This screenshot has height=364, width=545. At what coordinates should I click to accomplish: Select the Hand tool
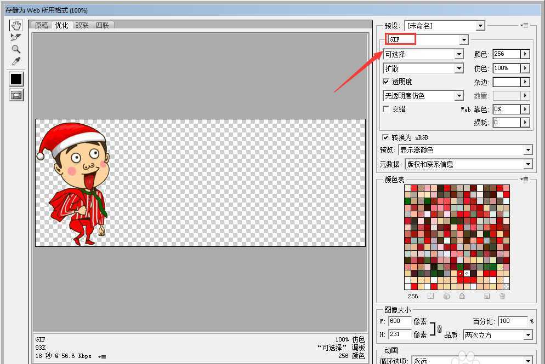[x=16, y=26]
